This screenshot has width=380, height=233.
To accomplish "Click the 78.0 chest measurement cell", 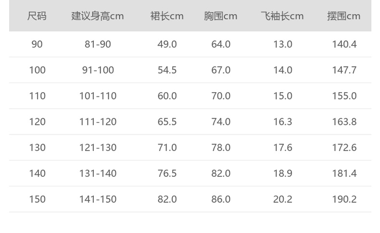I will coord(221,147).
